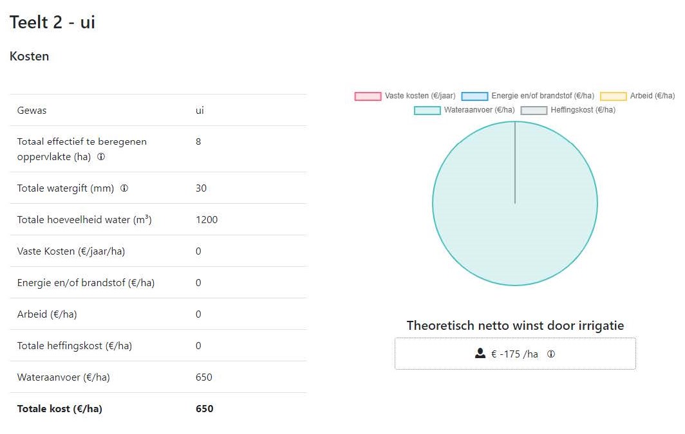685x434 pixels.
Task: Click info icon next to € -175 /ha
Action: pyautogui.click(x=551, y=354)
